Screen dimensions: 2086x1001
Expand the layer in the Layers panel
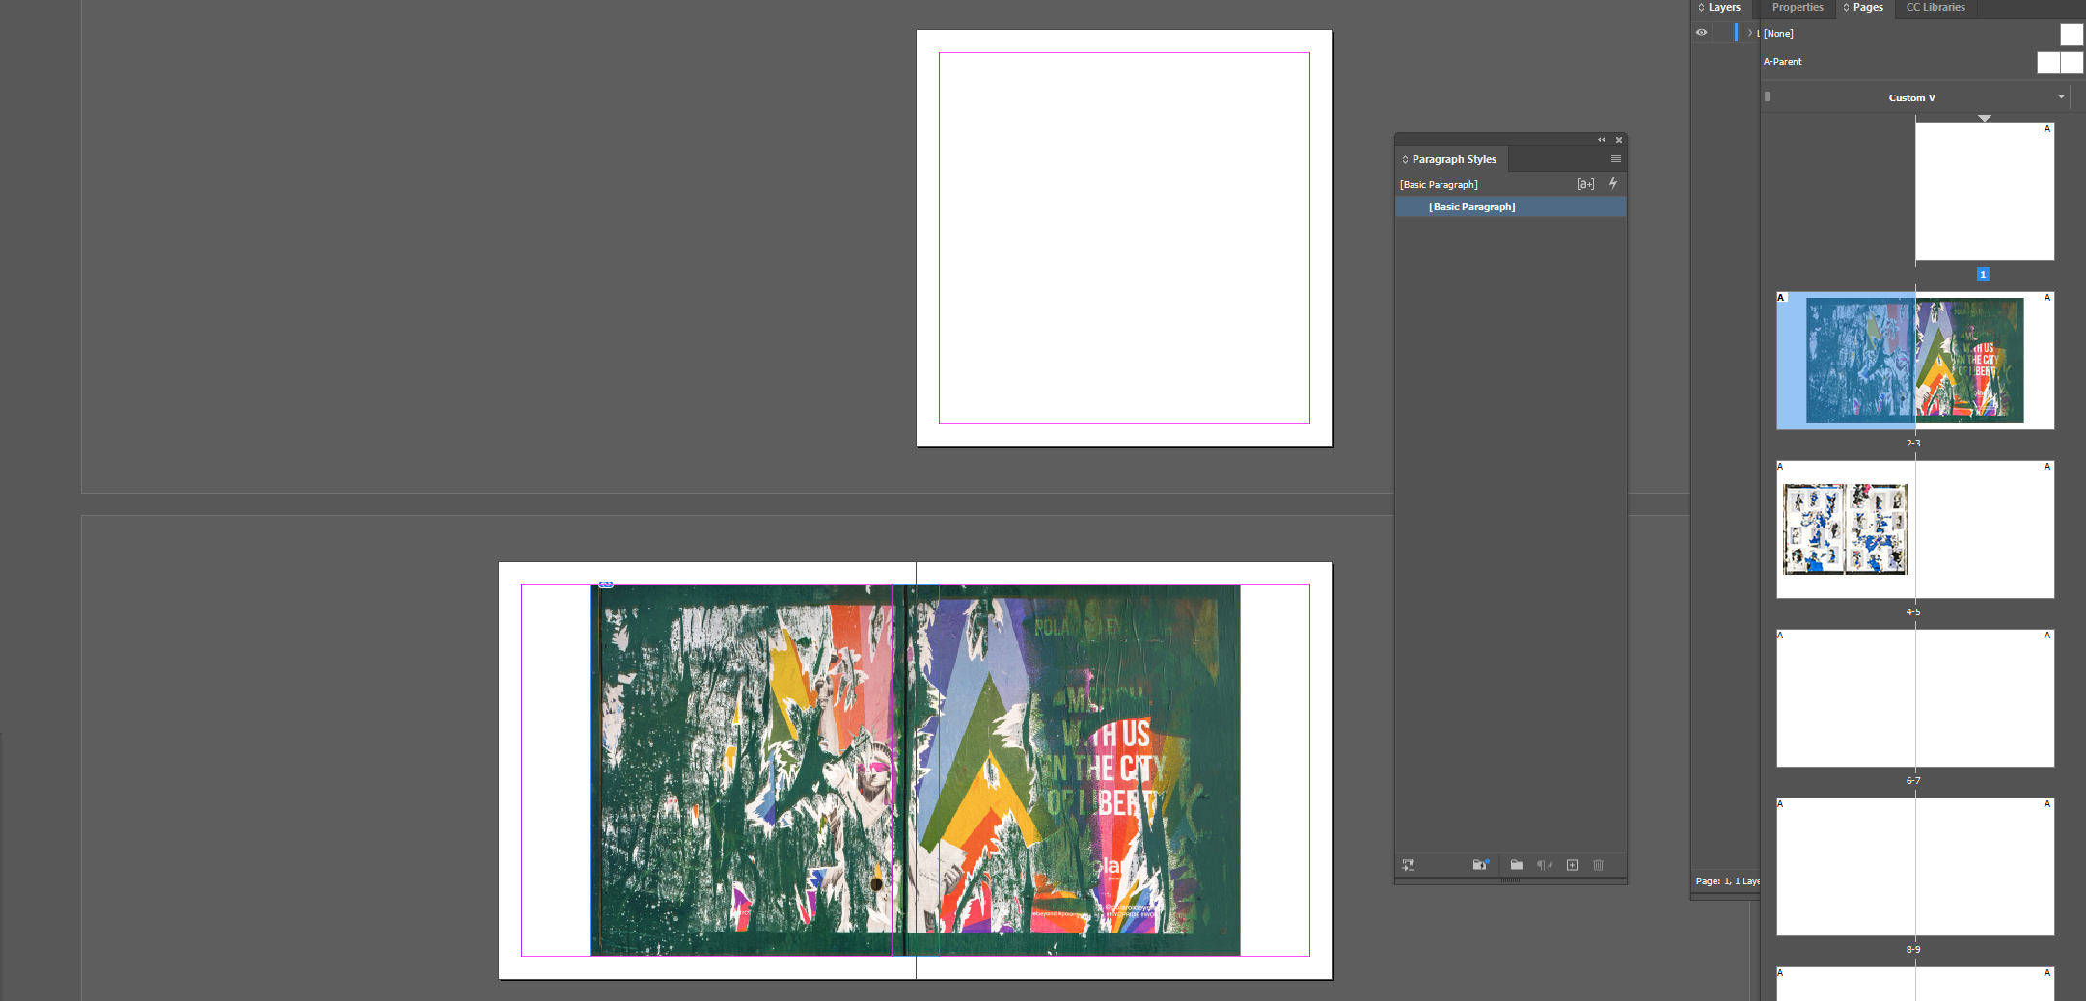click(1748, 32)
